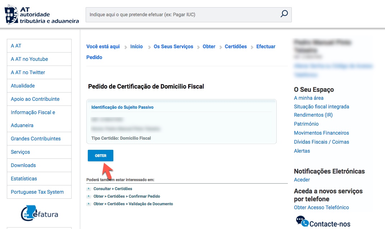Open Obter Acesso Telefónico link
The width and height of the screenshot is (385, 229).
click(321, 207)
